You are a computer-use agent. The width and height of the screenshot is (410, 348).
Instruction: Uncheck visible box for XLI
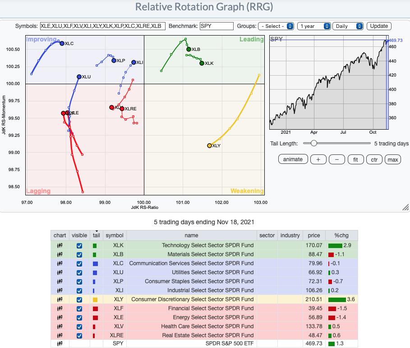pos(79,290)
